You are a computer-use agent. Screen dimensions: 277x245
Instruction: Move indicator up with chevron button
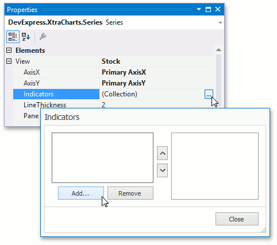click(162, 153)
